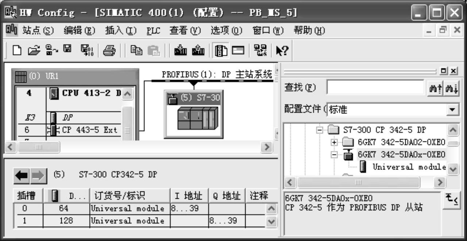The width and height of the screenshot is (467, 241).
Task: Click the DP ID cell 128
Action: click(x=66, y=221)
